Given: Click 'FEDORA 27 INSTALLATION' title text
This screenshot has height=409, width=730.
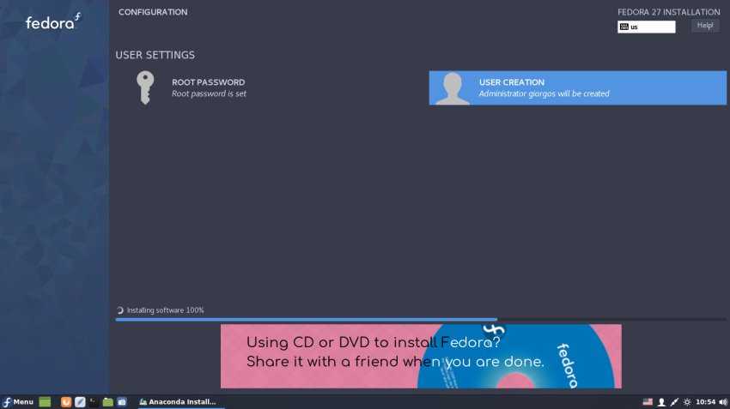Looking at the screenshot, I should tap(668, 12).
